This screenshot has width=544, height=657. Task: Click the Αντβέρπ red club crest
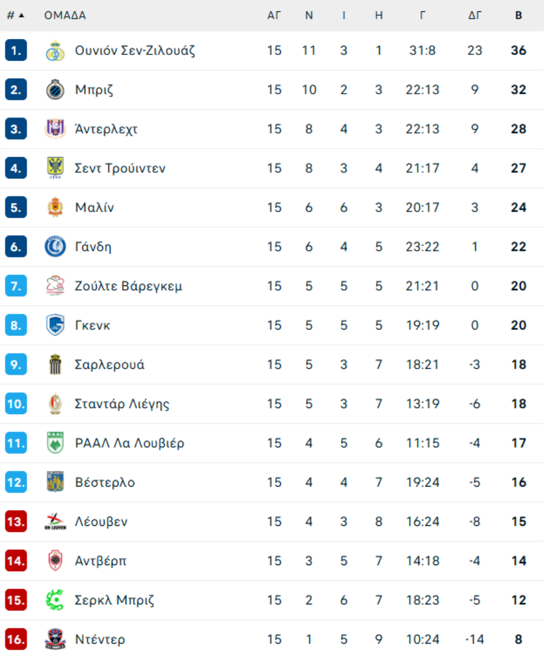tap(55, 561)
